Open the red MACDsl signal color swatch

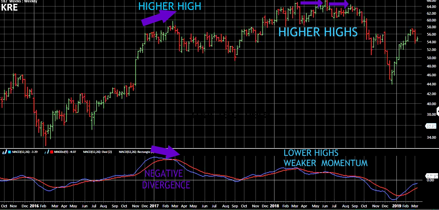pyautogui.click(x=51, y=152)
